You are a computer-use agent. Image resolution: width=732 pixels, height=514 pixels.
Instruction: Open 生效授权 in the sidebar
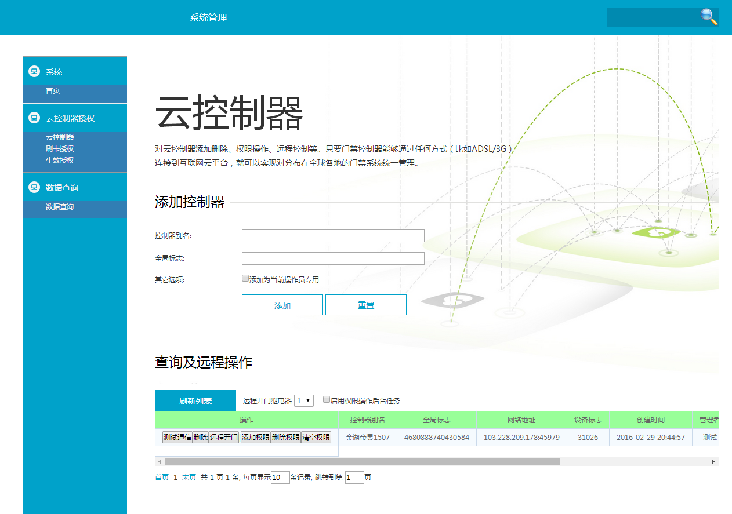click(60, 161)
